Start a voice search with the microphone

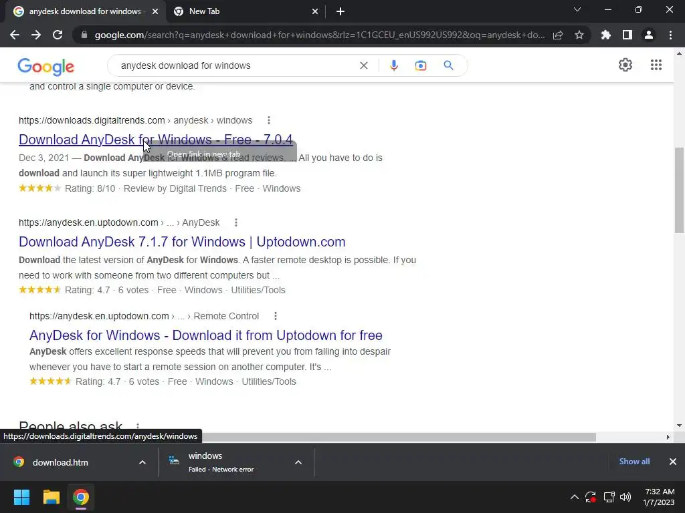(x=393, y=65)
